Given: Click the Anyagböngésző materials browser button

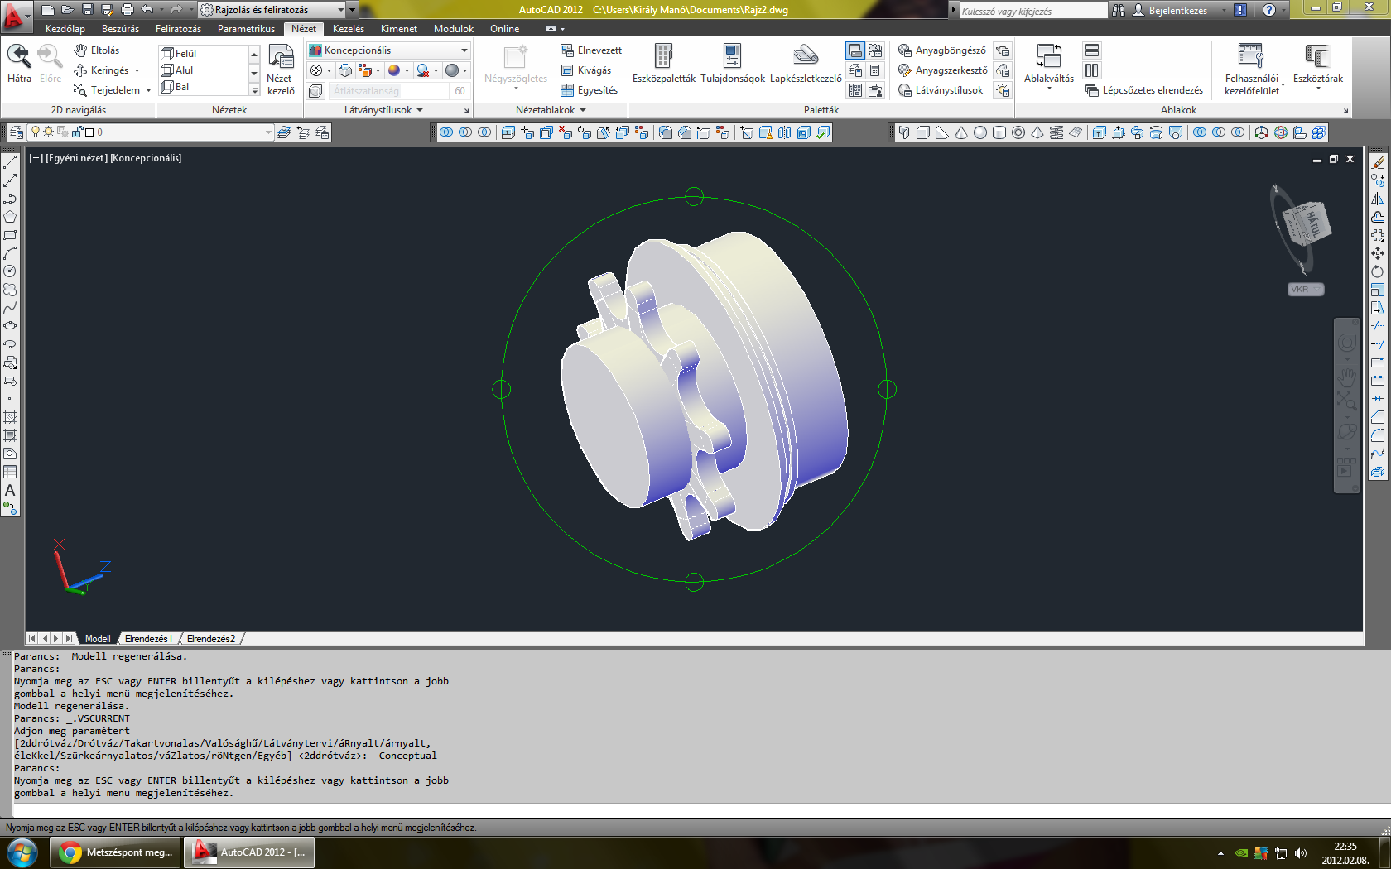Looking at the screenshot, I should tap(942, 50).
